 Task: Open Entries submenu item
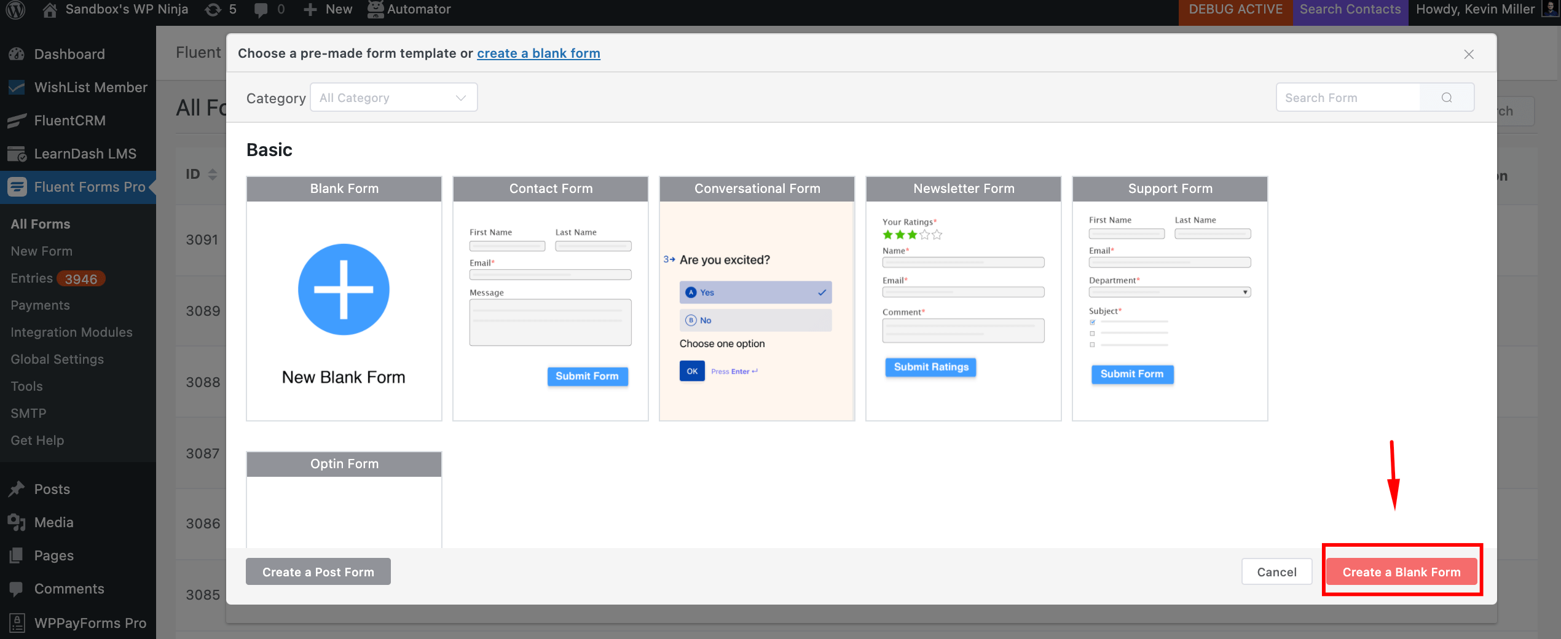(31, 278)
